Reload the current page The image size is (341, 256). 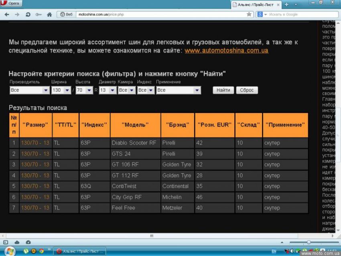click(x=28, y=14)
